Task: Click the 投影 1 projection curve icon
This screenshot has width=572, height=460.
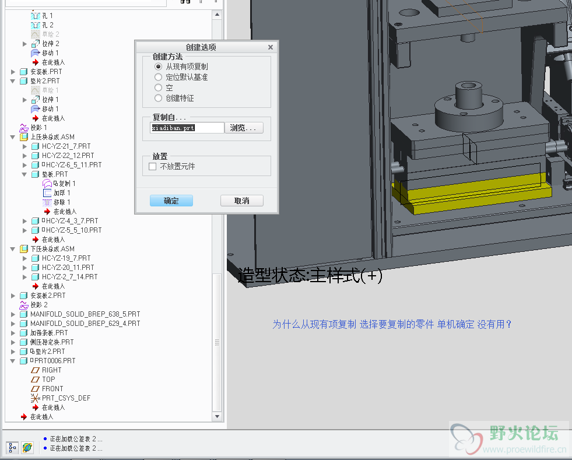Action: click(x=24, y=128)
